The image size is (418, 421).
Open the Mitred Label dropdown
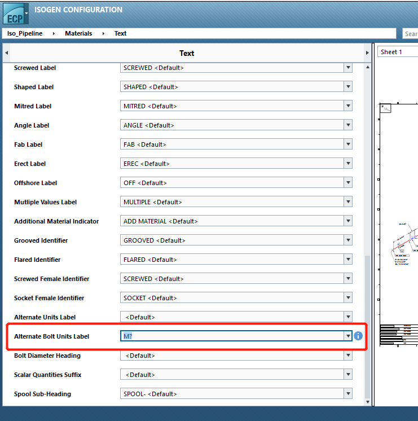point(348,106)
